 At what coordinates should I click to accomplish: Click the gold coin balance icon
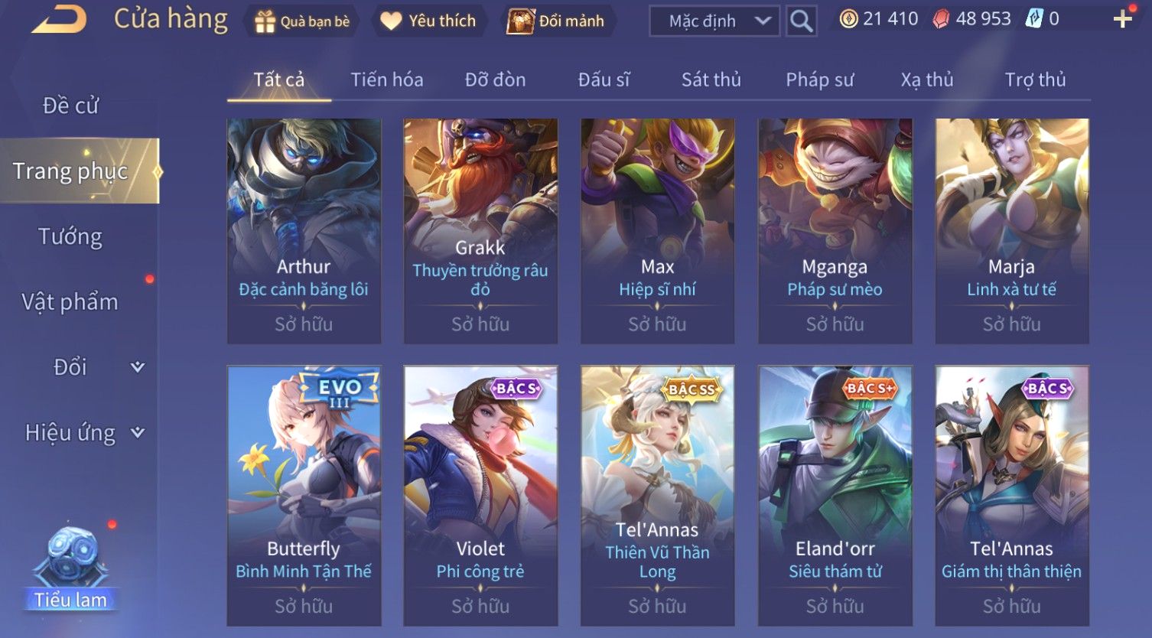coord(848,19)
